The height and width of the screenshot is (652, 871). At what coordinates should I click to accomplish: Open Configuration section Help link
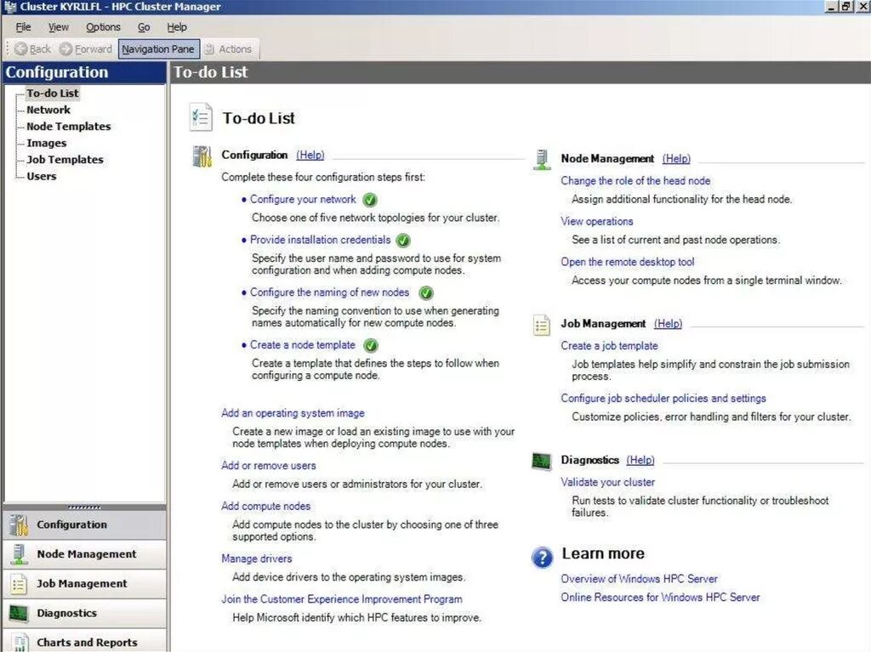click(310, 155)
